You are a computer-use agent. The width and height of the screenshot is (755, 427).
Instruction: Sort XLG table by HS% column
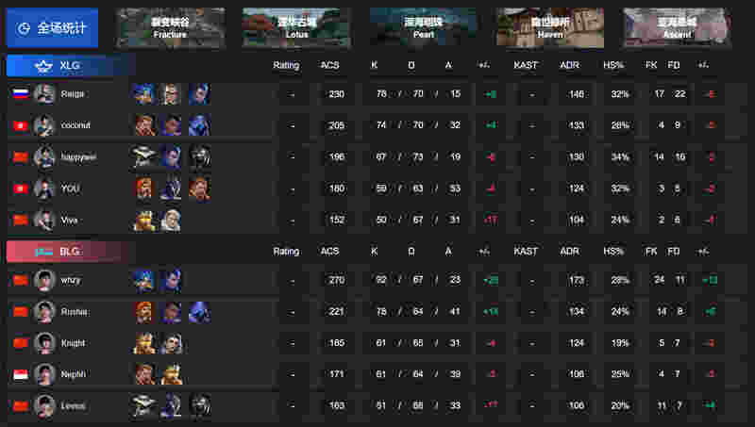tap(613, 65)
